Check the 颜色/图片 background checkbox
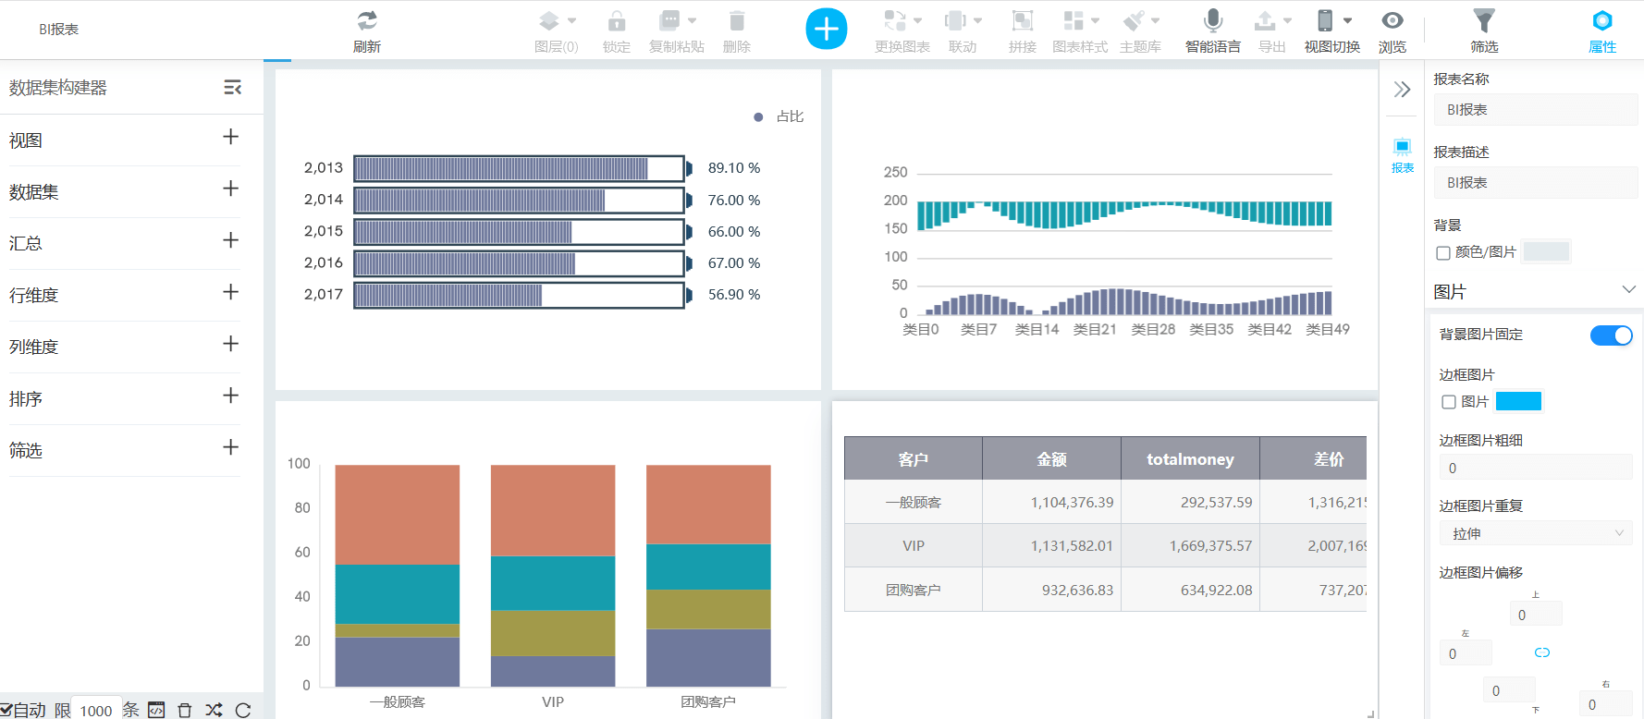Screen dimensions: 1644x719 [x=1443, y=253]
